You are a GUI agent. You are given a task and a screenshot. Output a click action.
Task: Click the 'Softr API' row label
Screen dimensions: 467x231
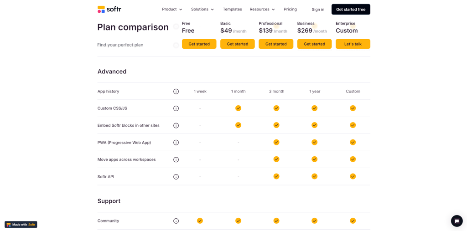106,176
